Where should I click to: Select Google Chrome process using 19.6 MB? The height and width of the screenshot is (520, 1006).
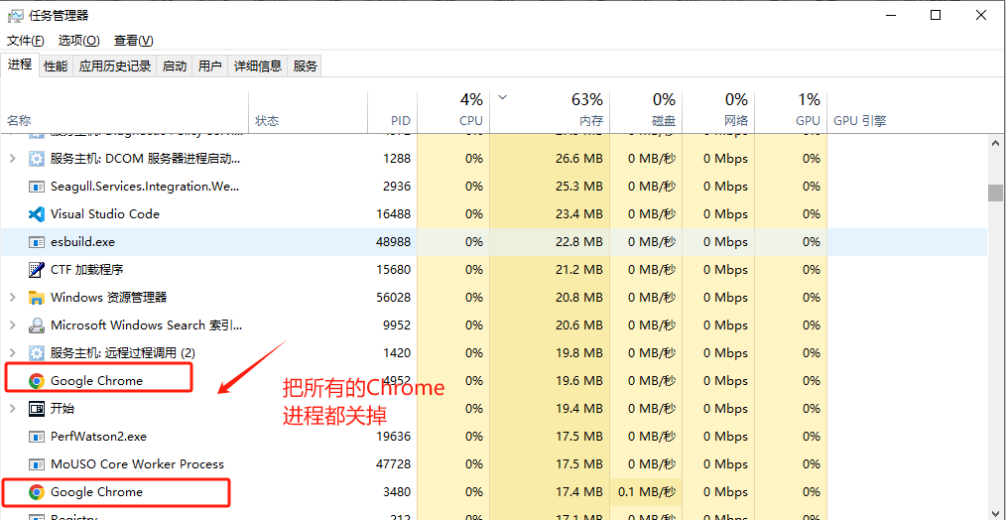pyautogui.click(x=493, y=381)
